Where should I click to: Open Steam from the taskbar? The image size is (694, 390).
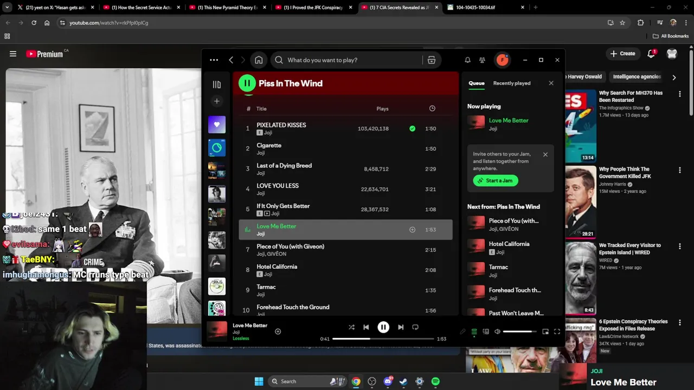pyautogui.click(x=403, y=381)
